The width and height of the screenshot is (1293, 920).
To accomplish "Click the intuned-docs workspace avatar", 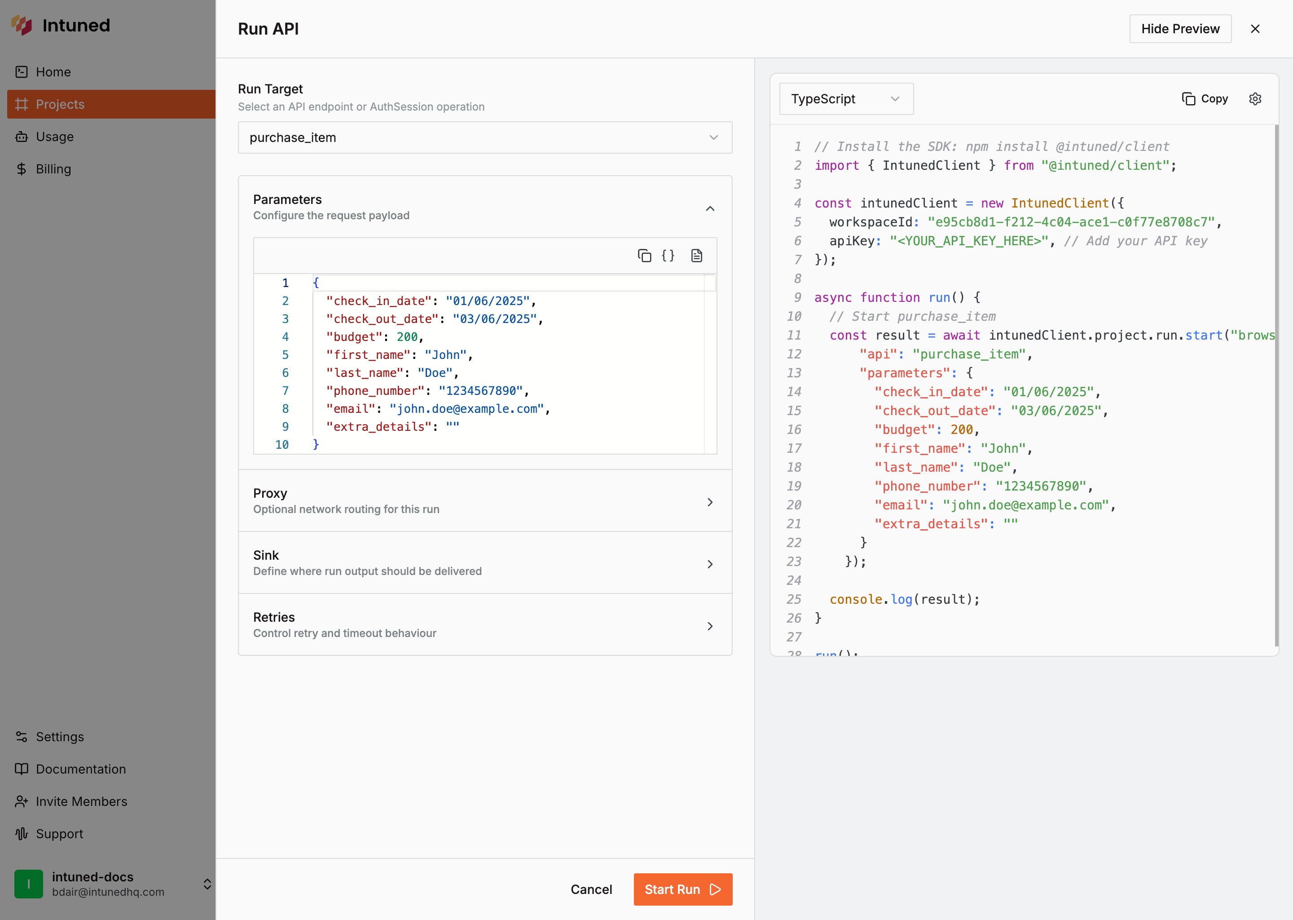I will click(28, 884).
